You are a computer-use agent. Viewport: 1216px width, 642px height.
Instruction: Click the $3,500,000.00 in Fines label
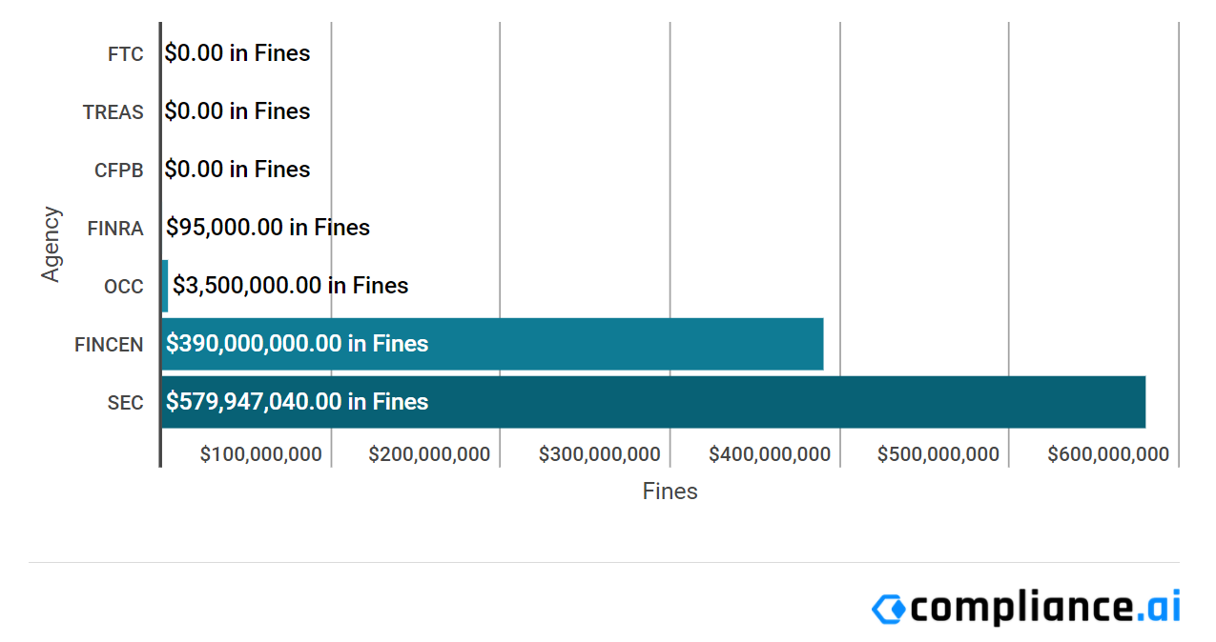pyautogui.click(x=291, y=286)
